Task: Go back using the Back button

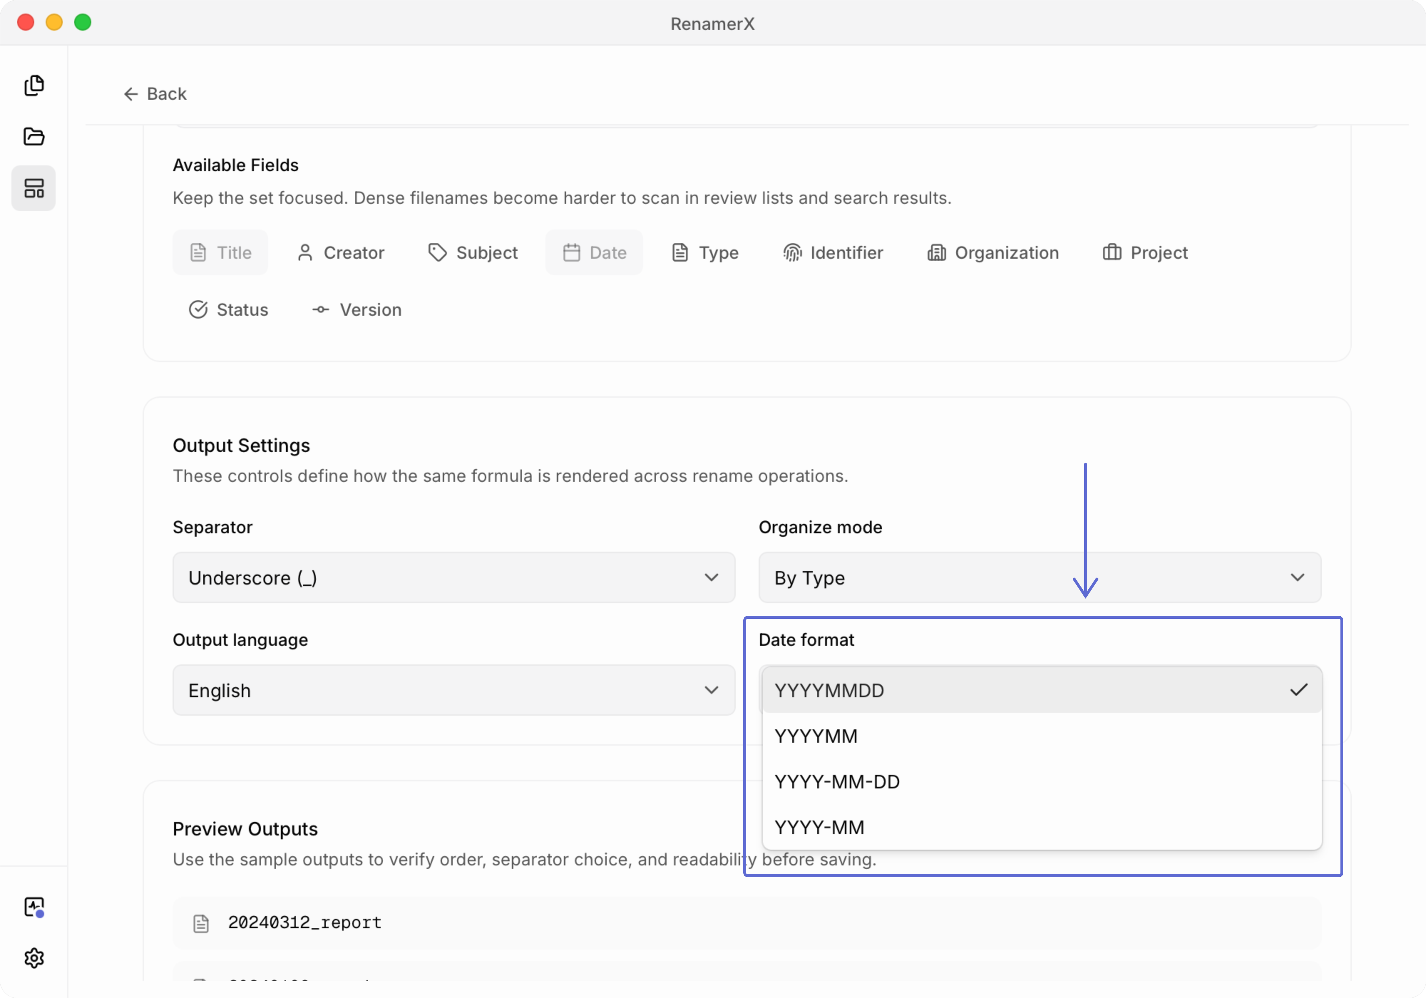Action: (155, 94)
